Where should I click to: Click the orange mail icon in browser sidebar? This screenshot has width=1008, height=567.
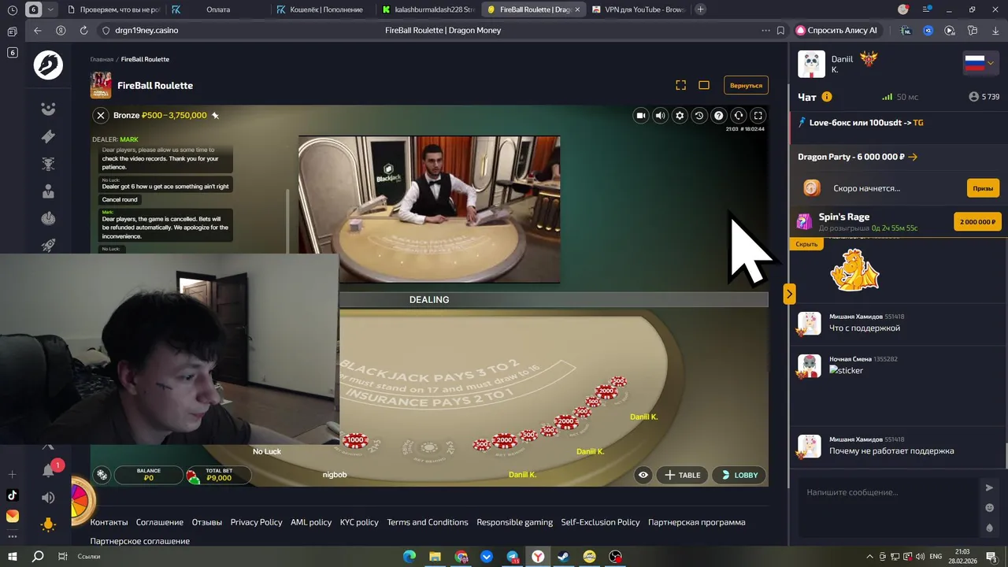(x=12, y=517)
